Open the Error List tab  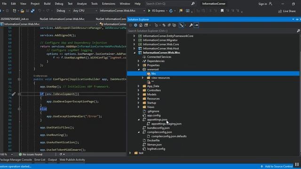pyautogui.click(x=40, y=160)
